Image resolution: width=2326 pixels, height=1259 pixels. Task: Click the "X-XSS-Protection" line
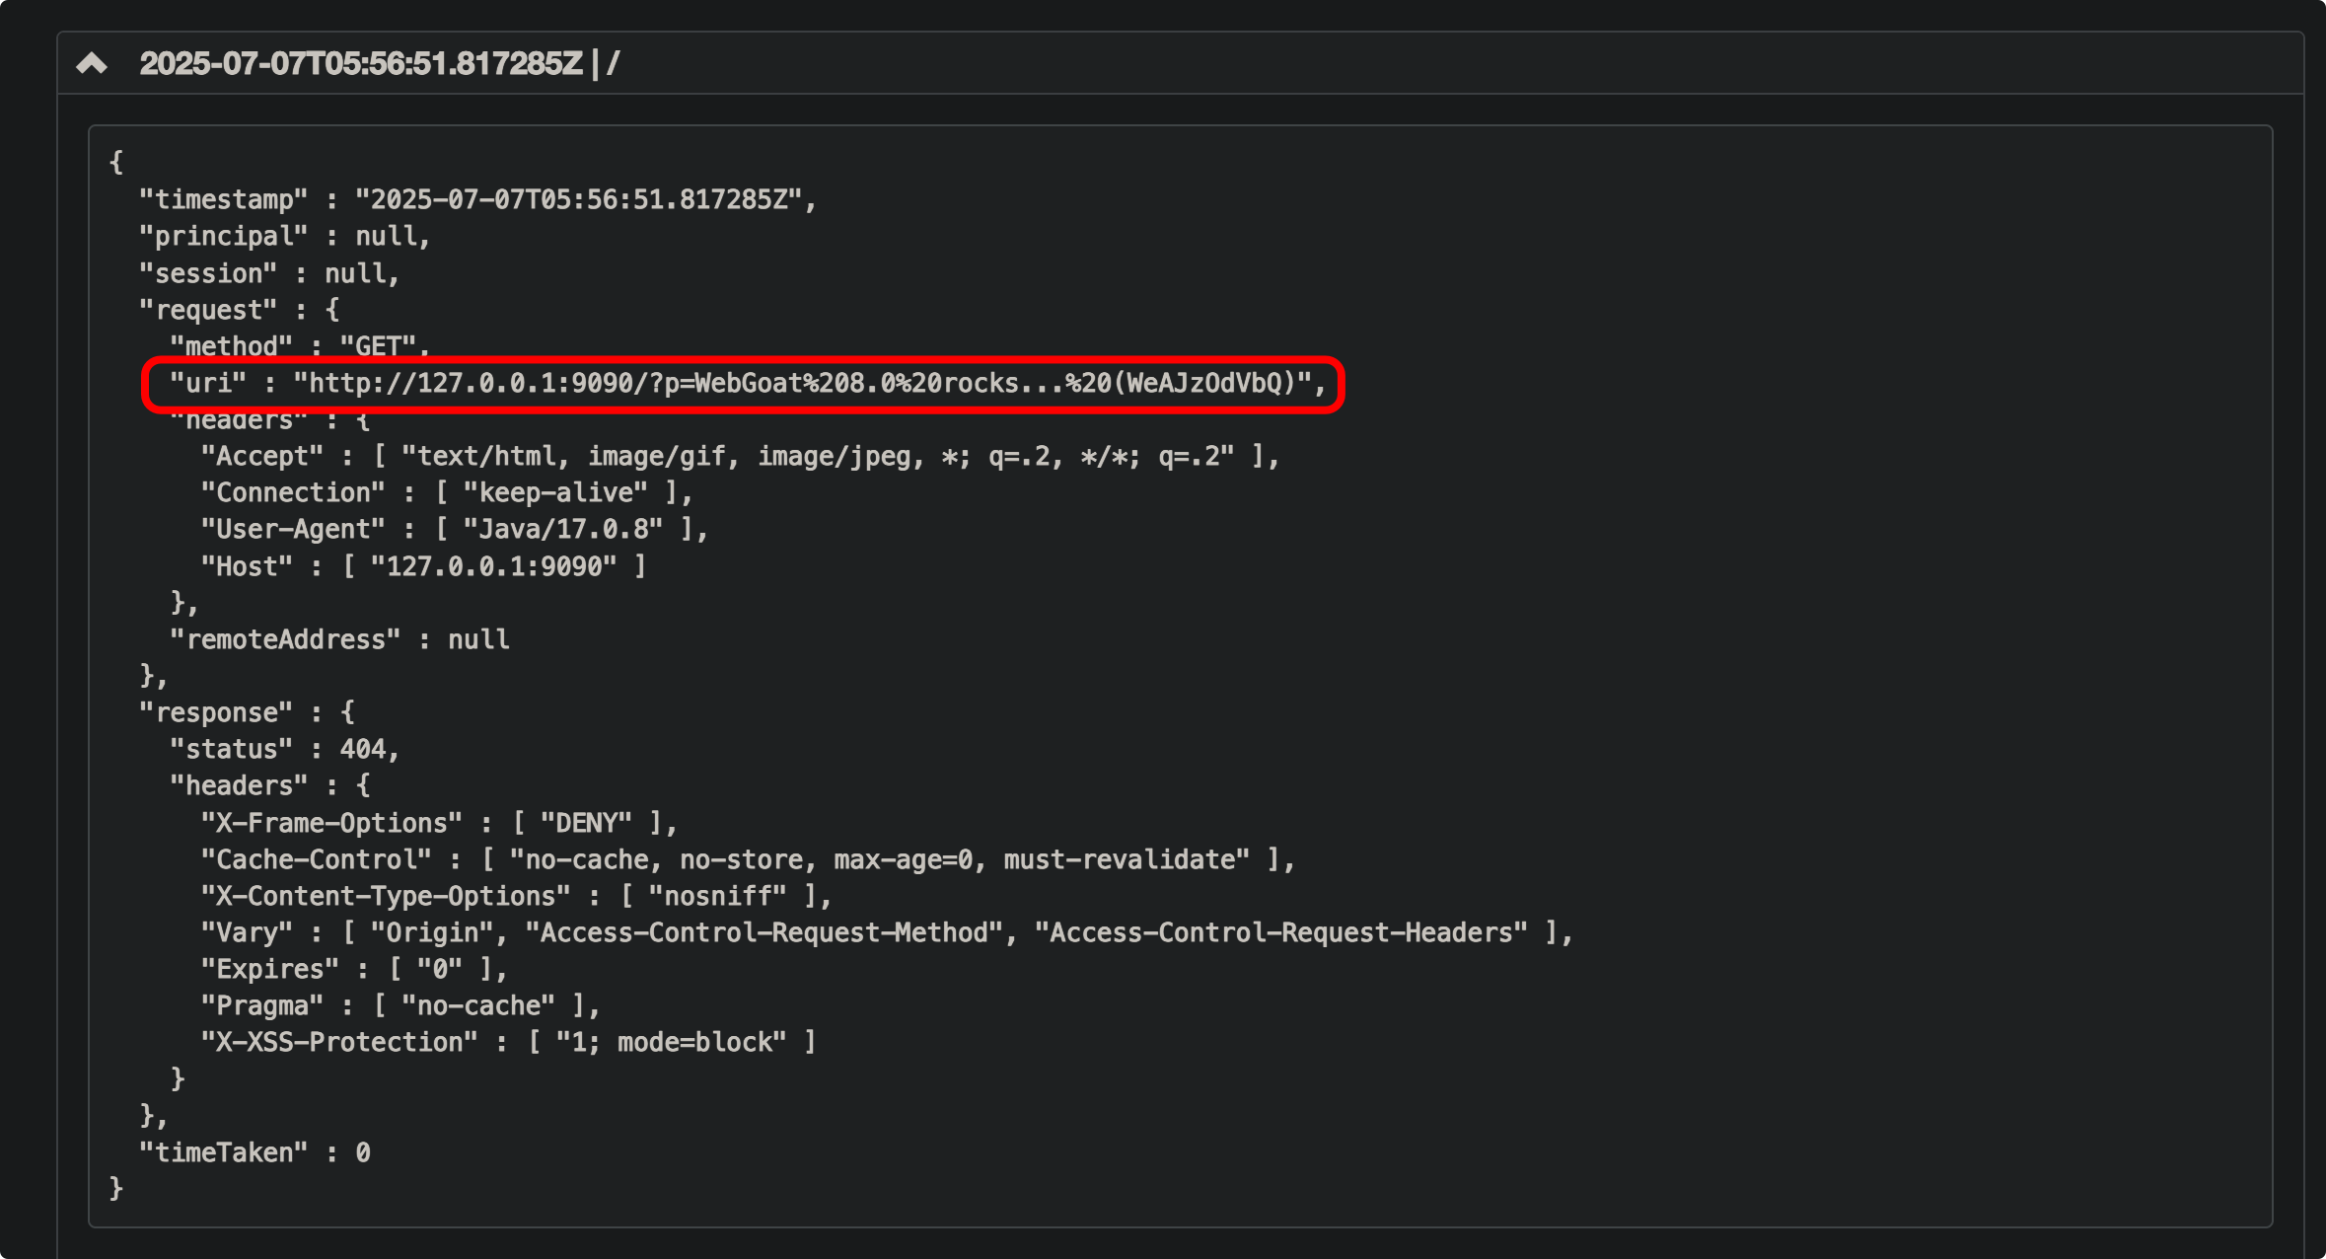click(509, 1042)
